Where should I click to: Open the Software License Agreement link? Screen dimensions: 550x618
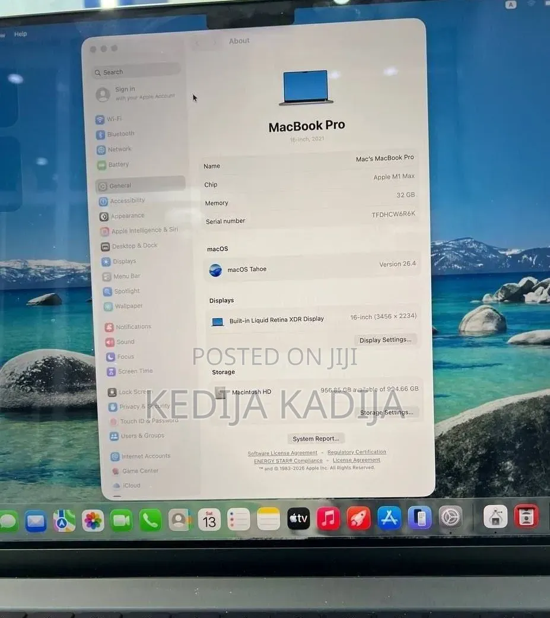click(x=282, y=453)
